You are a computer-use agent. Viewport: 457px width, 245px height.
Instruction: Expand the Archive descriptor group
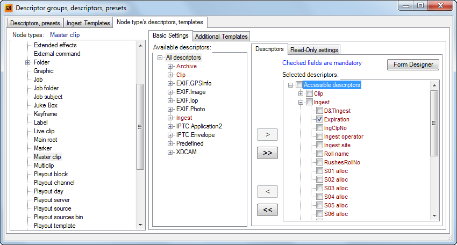coord(170,66)
